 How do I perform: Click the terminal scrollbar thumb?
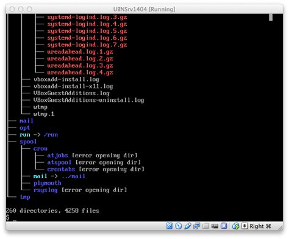pos(271,17)
